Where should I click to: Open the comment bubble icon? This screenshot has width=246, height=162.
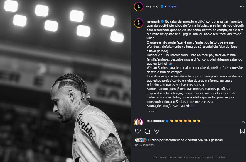pos(147,131)
